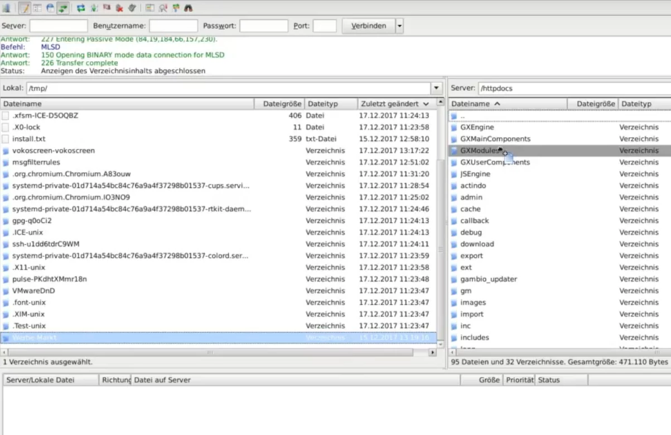This screenshot has width=671, height=435.
Task: Sort local files by Dateiname column
Action: pos(127,104)
